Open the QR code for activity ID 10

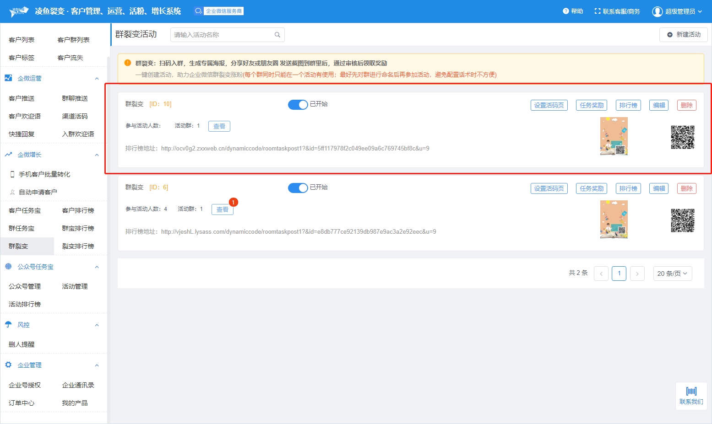point(682,137)
